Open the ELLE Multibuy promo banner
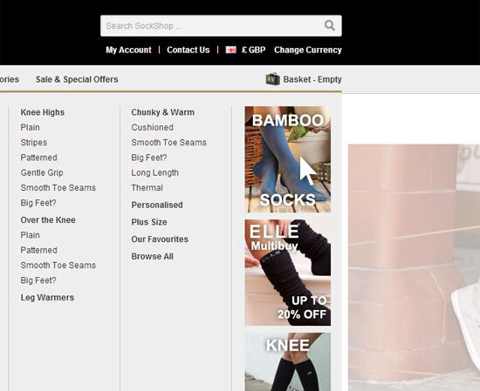This screenshot has height=391, width=480. [287, 273]
